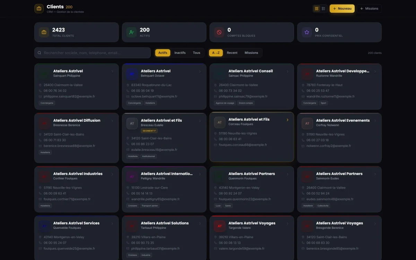Focus the client search field
This screenshot has width=416, height=260.
93,53
